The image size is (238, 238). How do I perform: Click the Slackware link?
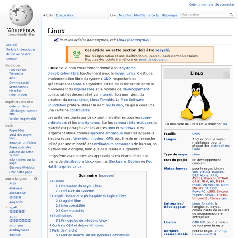(117, 161)
